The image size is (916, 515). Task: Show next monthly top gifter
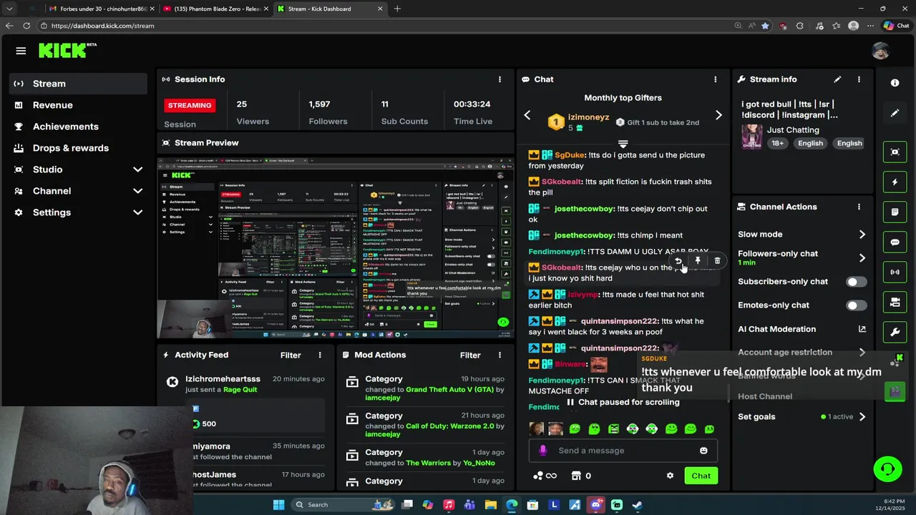pyautogui.click(x=718, y=115)
